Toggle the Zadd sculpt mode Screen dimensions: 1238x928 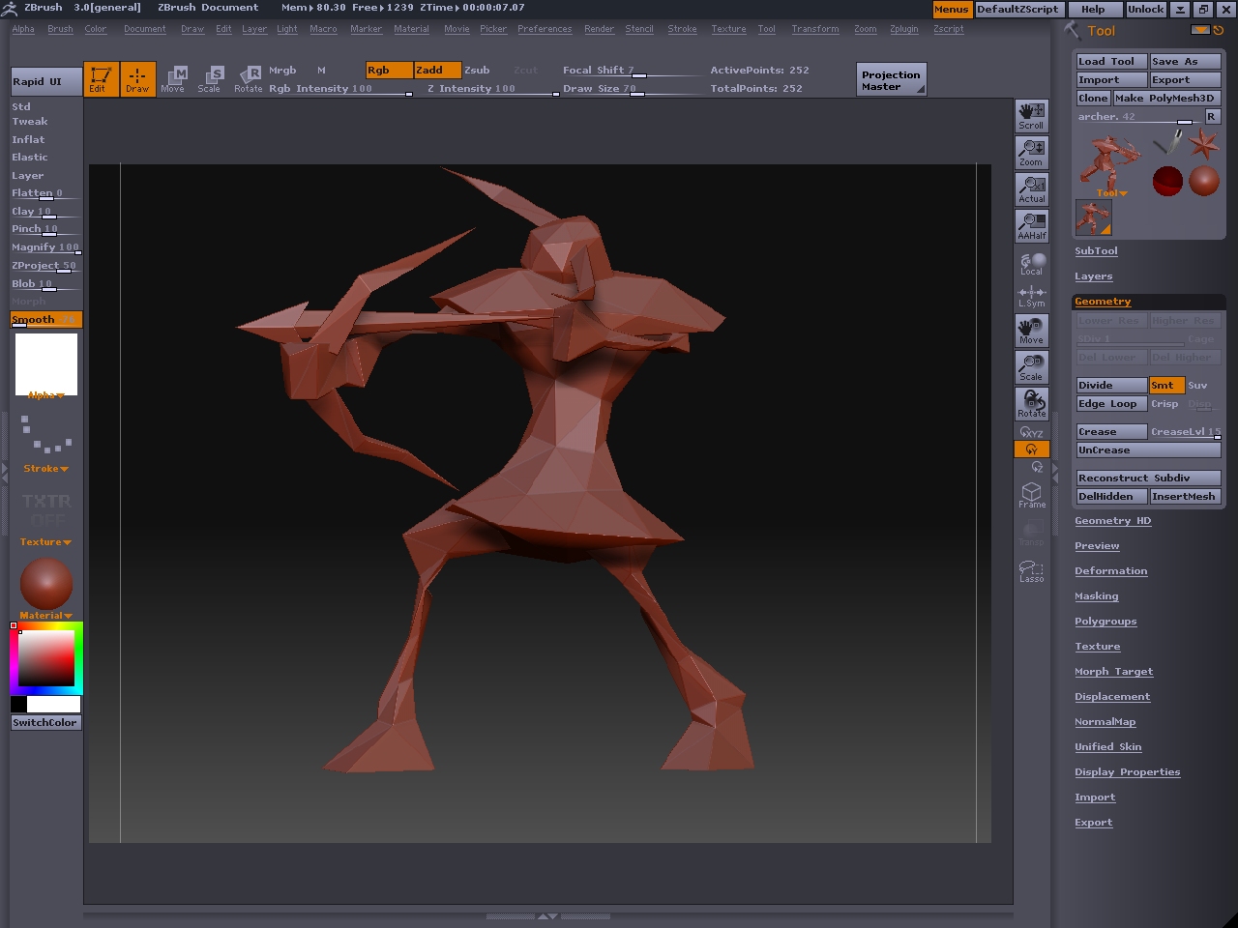[x=436, y=70]
